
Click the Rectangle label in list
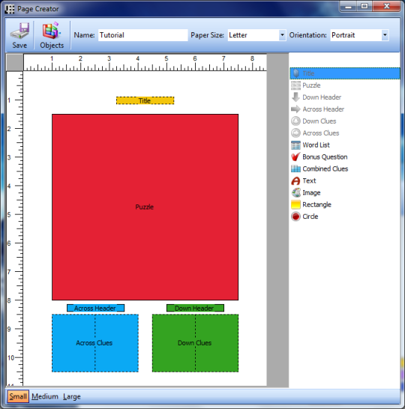(x=316, y=204)
